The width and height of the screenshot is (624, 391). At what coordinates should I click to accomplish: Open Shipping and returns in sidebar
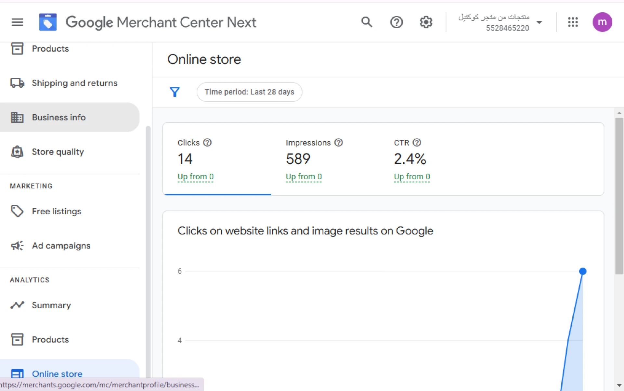pyautogui.click(x=74, y=83)
